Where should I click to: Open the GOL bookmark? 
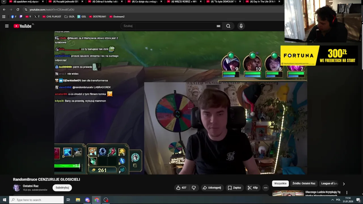tap(82, 17)
